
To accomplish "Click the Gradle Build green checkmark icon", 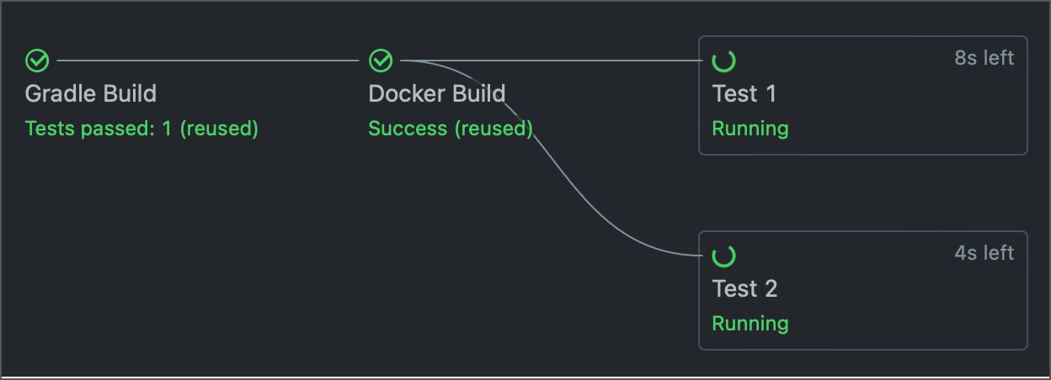I will point(37,61).
